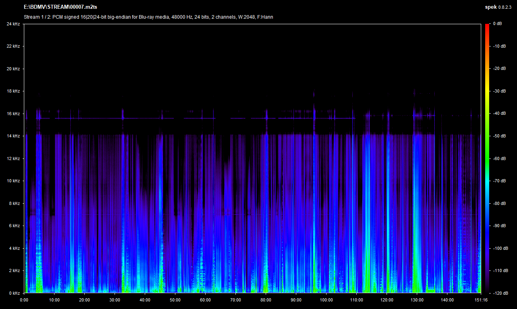Screen dimensions: 517x309
Task: Click the empty black region above 20 kHz
Action: 255,46
